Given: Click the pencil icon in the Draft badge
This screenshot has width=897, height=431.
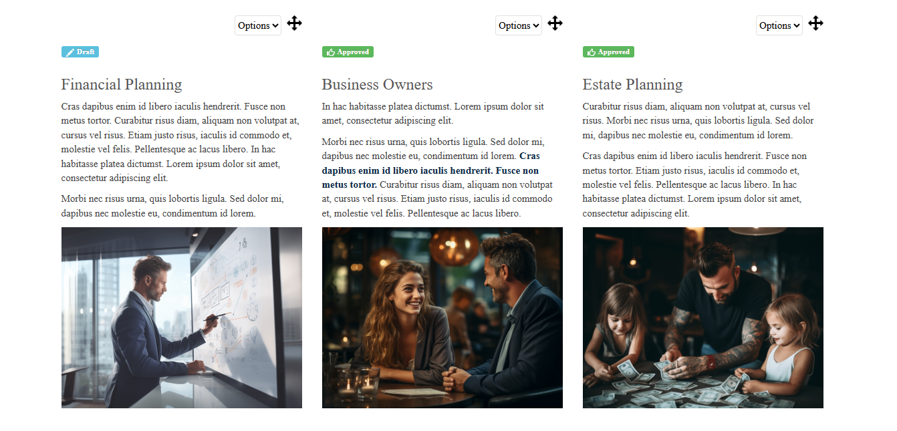Looking at the screenshot, I should 70,52.
